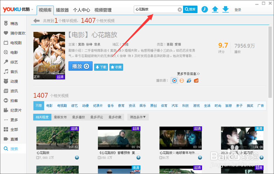Click the 登录 link
This screenshot has width=274, height=174.
point(238,10)
